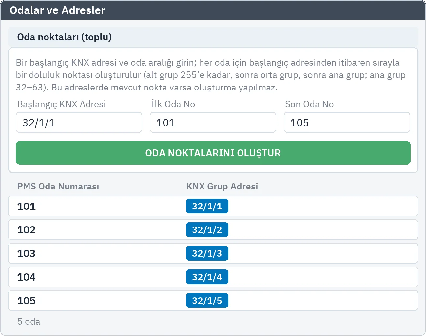Viewport: 426px width, 336px height.
Task: Click ODA NOKTALARINI OLUŞTUR button
Action: tap(213, 153)
